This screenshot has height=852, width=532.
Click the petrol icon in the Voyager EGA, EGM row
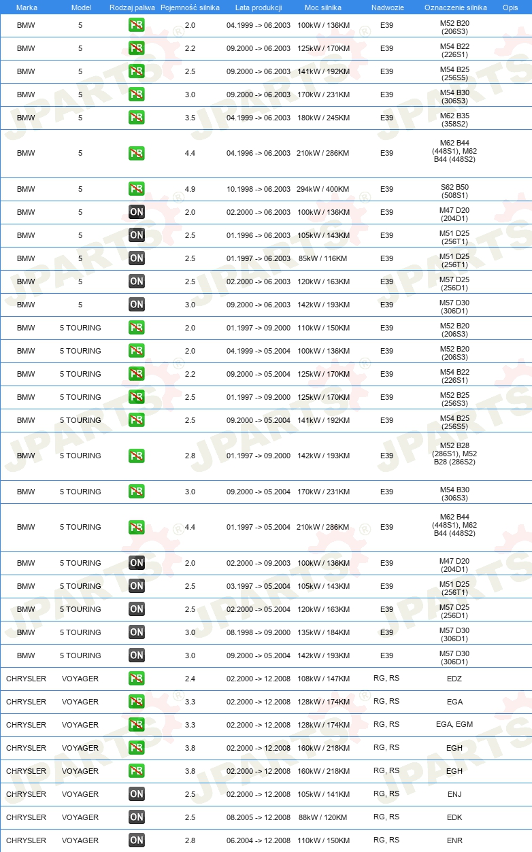pyautogui.click(x=136, y=725)
